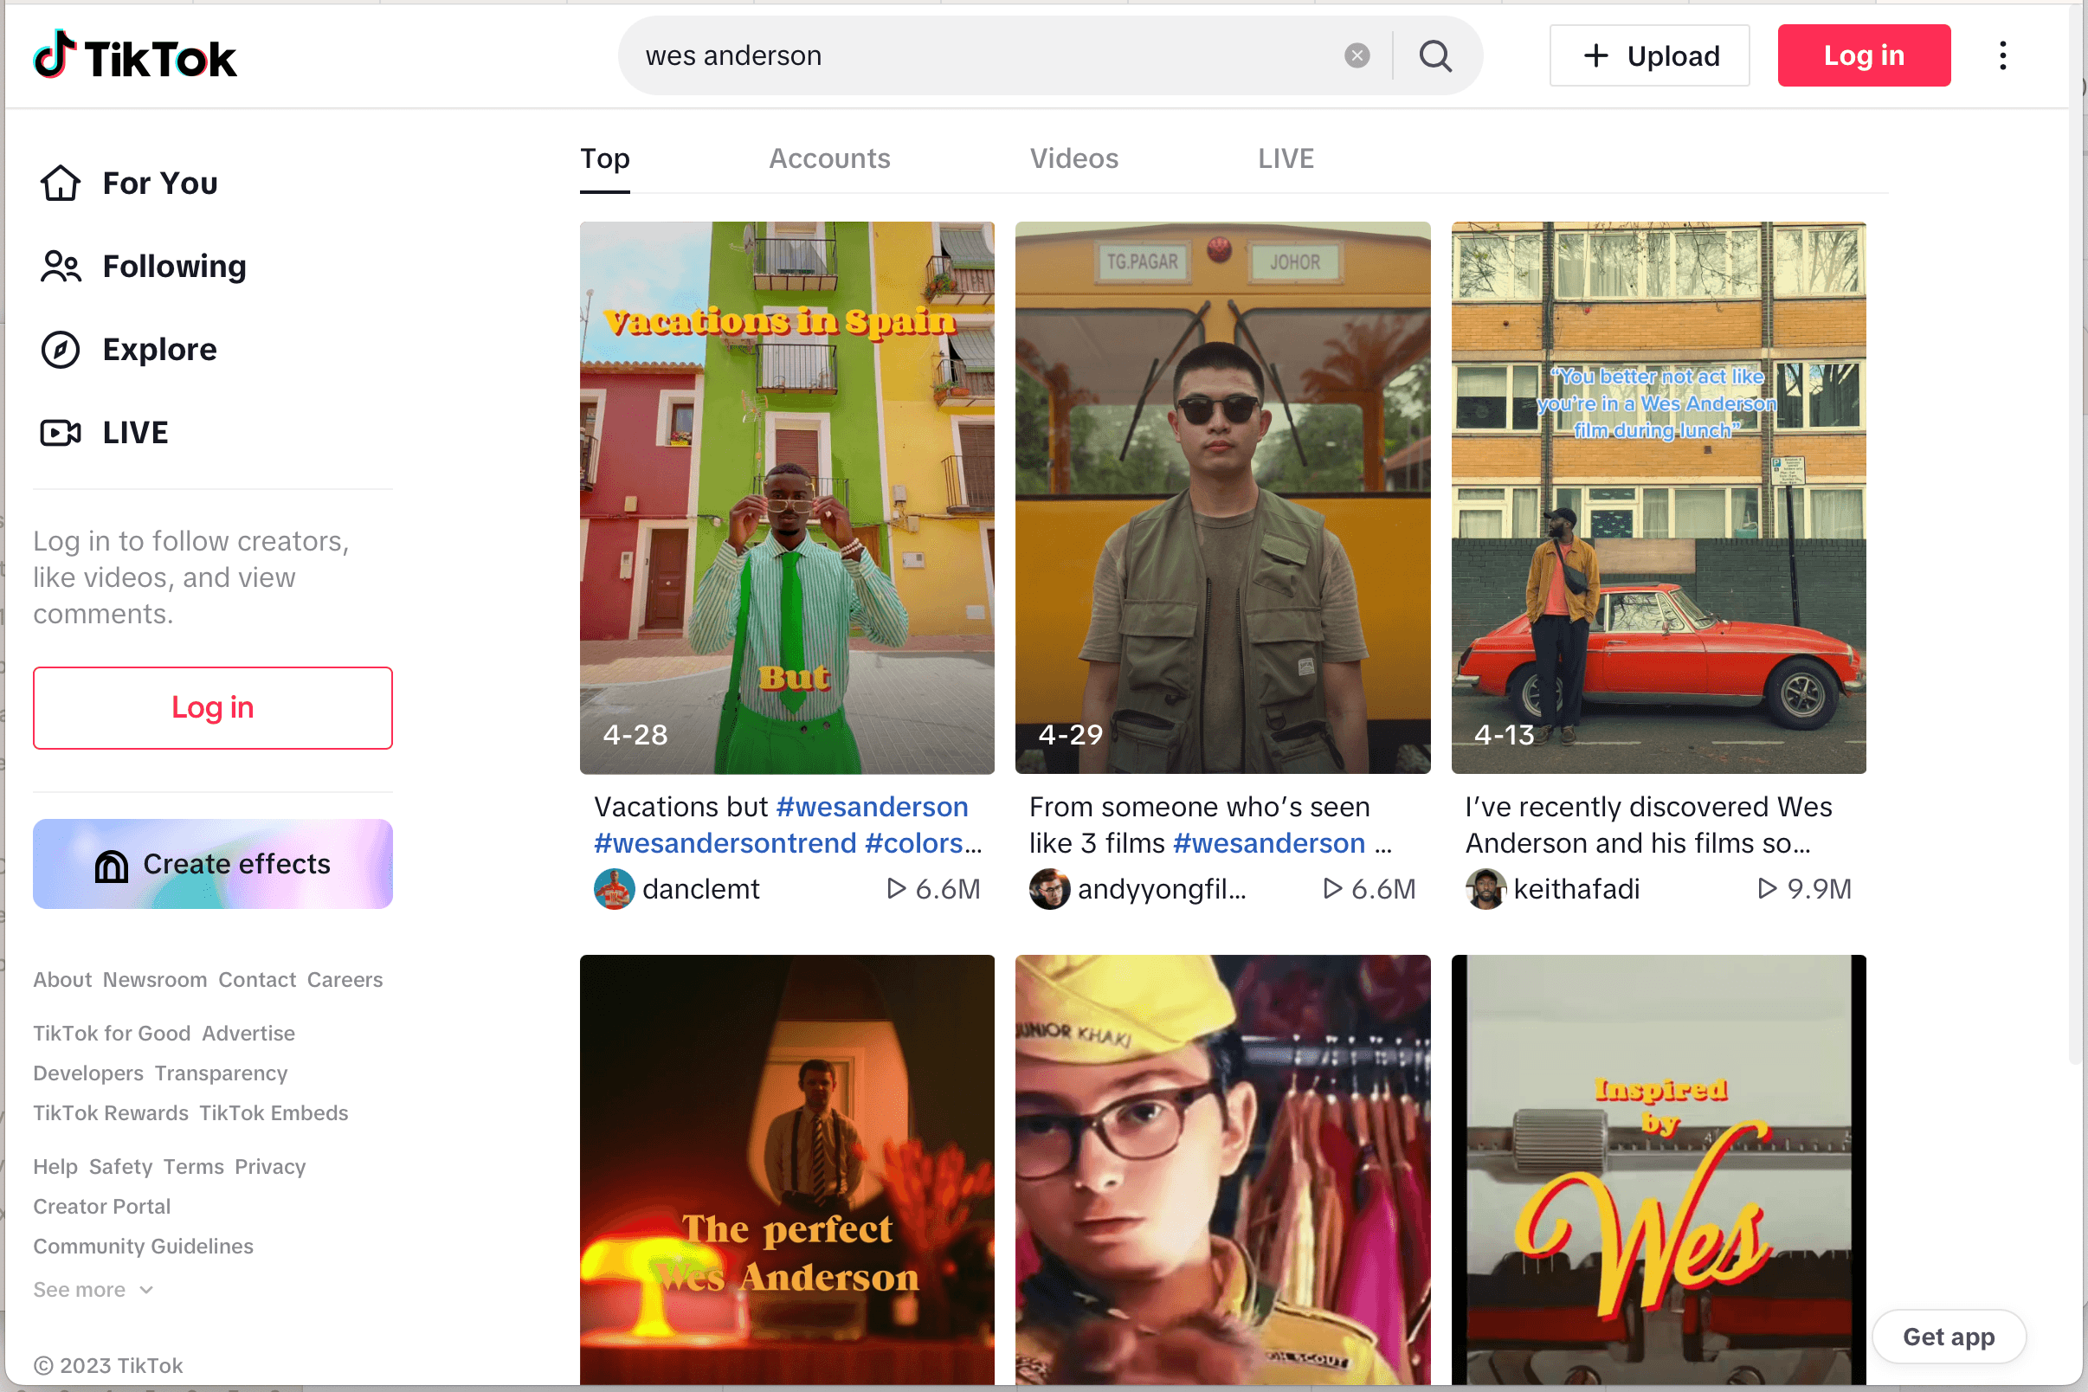Switch to the Accounts tab
This screenshot has width=2088, height=1392.
pyautogui.click(x=829, y=159)
